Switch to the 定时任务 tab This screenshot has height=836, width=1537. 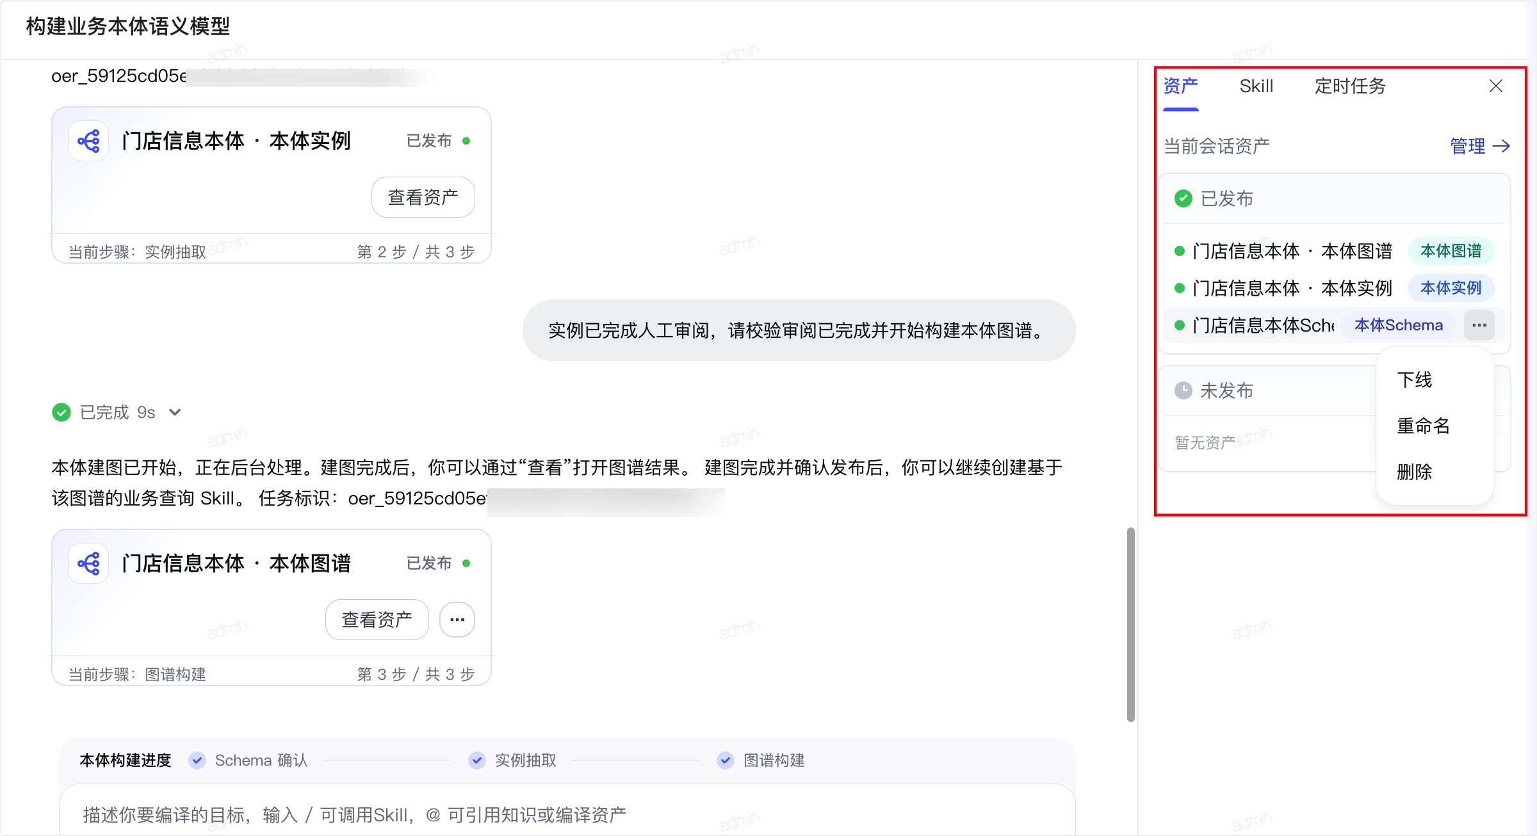click(1350, 86)
